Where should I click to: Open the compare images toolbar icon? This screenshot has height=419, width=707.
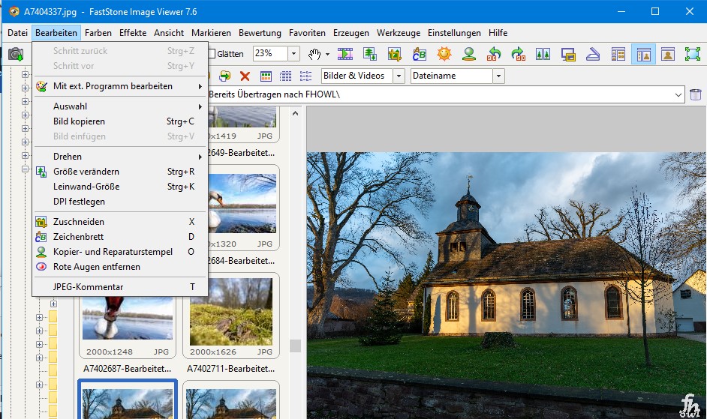point(543,54)
